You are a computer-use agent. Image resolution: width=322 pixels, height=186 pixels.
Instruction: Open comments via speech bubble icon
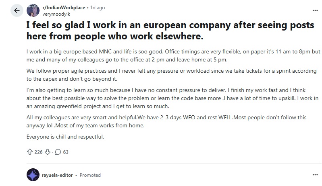pyautogui.click(x=58, y=152)
